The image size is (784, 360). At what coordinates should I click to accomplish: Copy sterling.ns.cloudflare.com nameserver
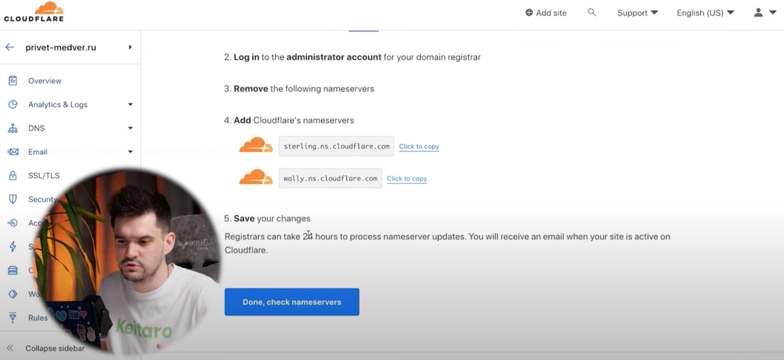tap(419, 146)
